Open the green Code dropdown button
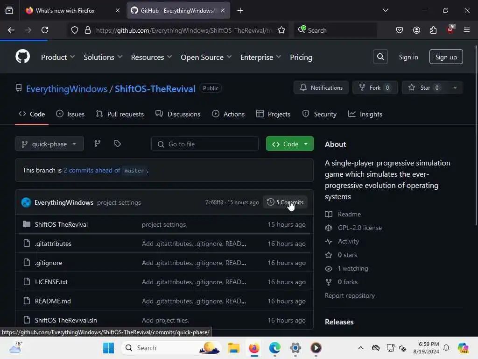Screen dimensions: 478x359 pos(289,144)
